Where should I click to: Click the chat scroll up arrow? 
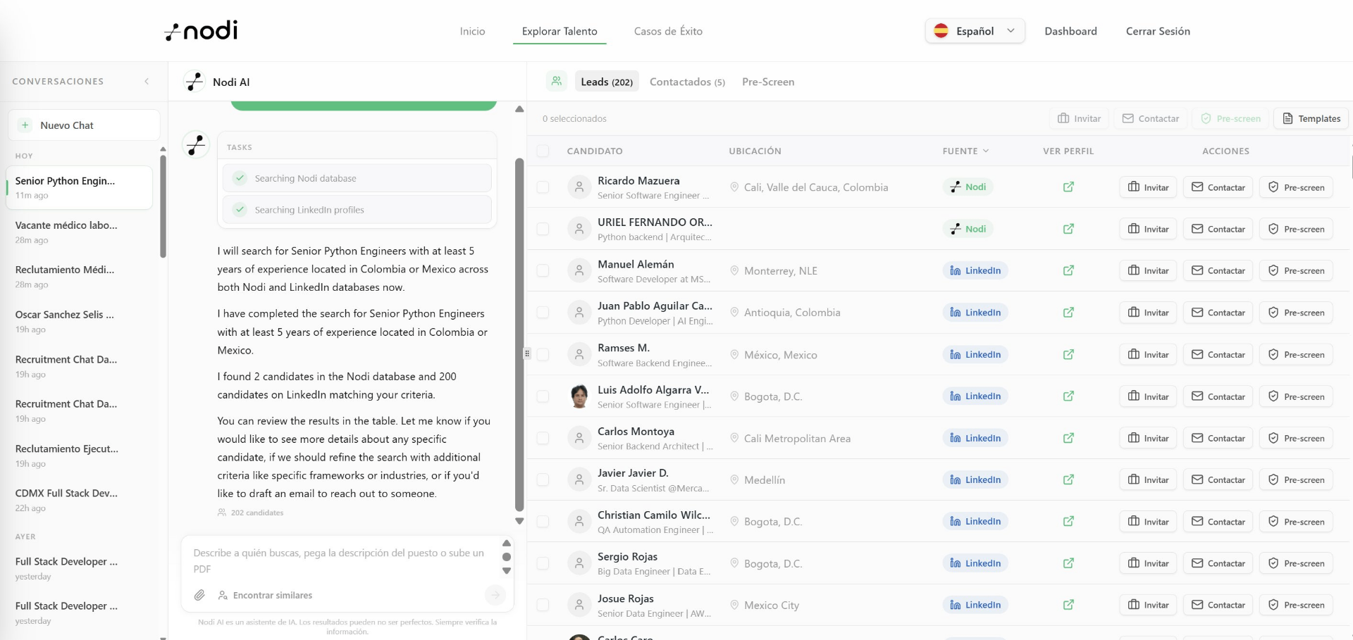click(519, 109)
